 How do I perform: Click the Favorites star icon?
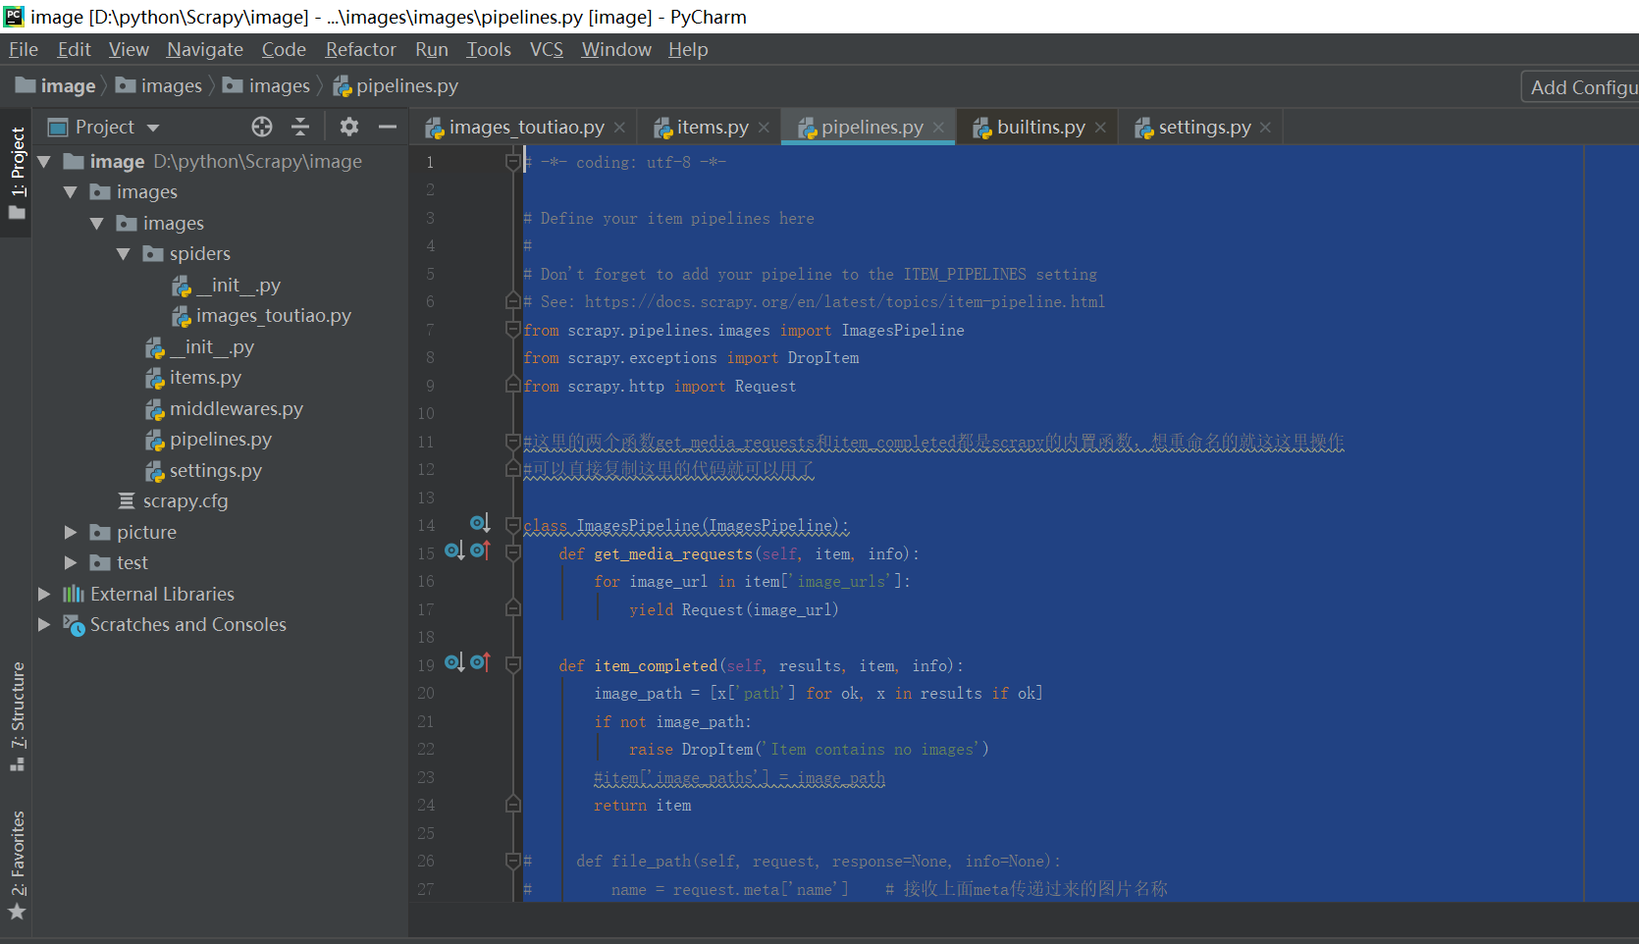tap(17, 912)
